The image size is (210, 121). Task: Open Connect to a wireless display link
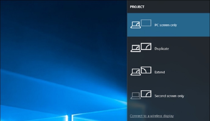tap(152, 116)
